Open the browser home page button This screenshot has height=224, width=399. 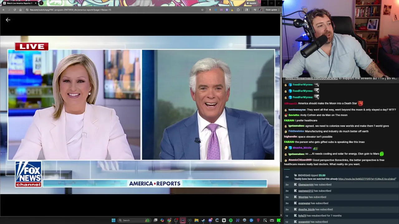[20, 10]
